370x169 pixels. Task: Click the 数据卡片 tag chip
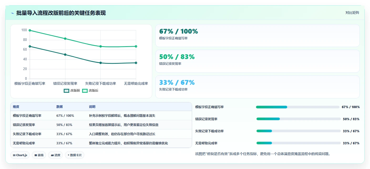click(75, 155)
